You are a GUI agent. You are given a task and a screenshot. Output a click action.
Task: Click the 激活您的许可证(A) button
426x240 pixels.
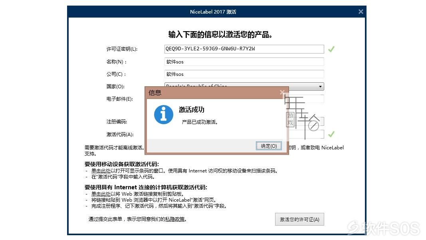(x=299, y=219)
